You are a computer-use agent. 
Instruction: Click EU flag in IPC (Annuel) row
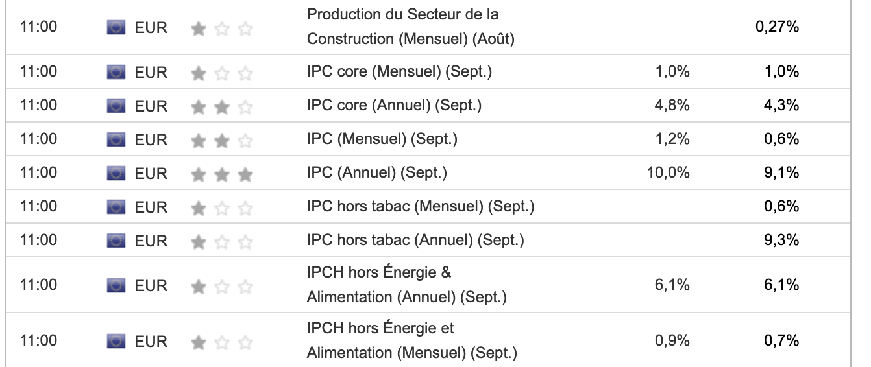tap(116, 173)
